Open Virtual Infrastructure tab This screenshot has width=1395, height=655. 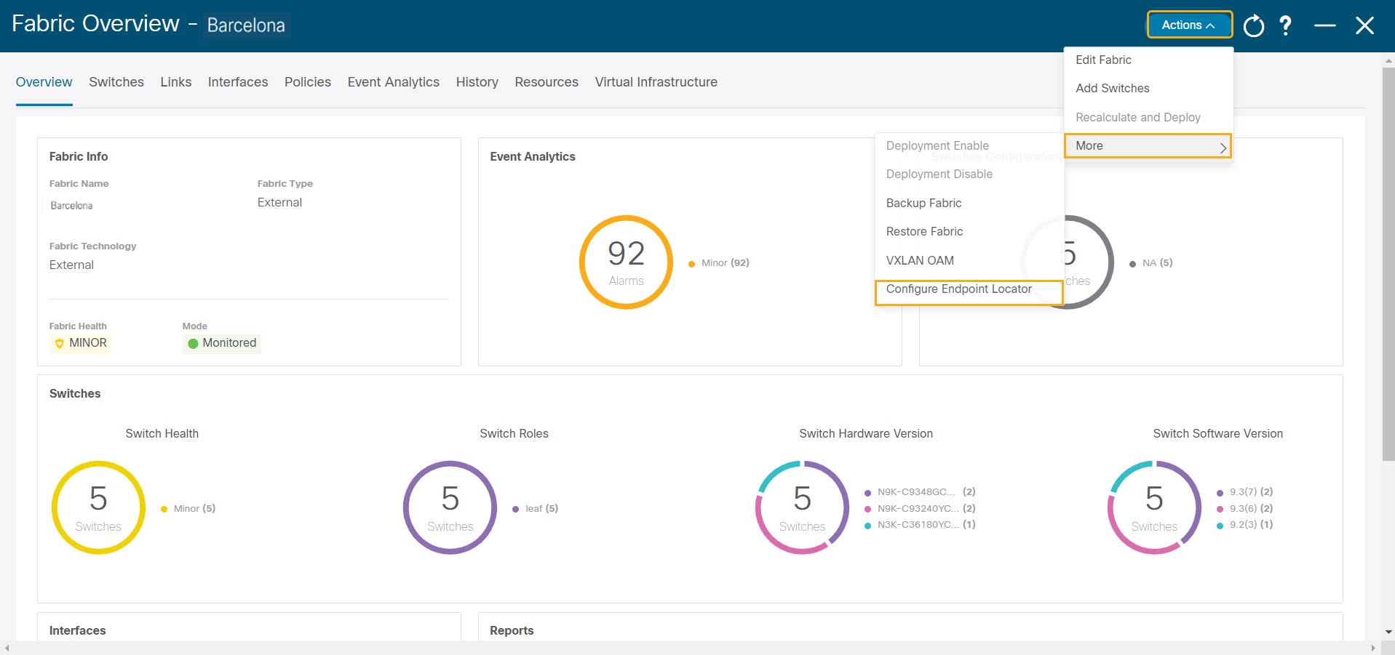tap(656, 82)
